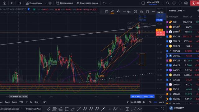Expand the Vilarso FREE layout dropdown
Screen dimensions: 199x112
click(162, 3)
